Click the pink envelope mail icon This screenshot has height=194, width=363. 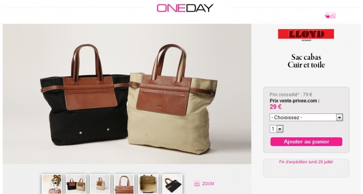[330, 15]
